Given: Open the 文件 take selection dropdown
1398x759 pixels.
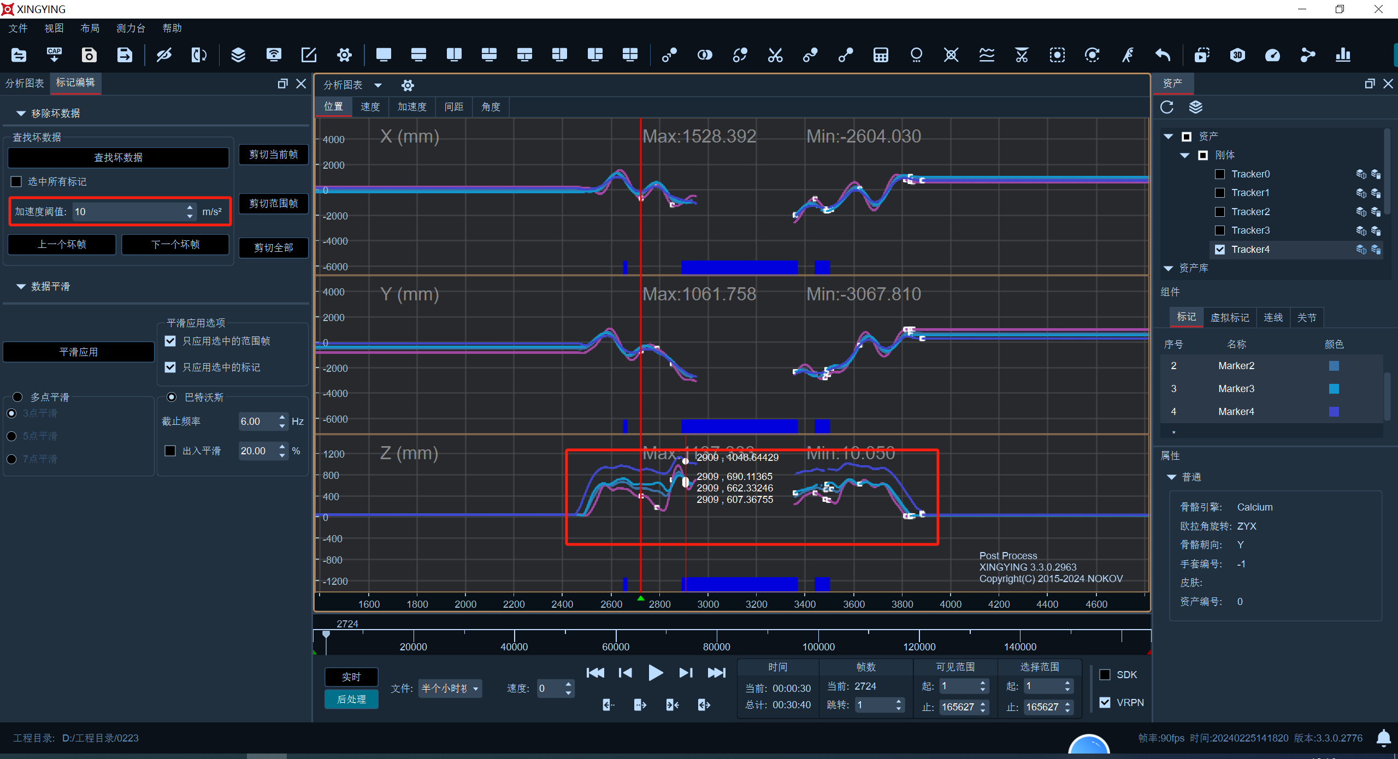Looking at the screenshot, I should [450, 689].
